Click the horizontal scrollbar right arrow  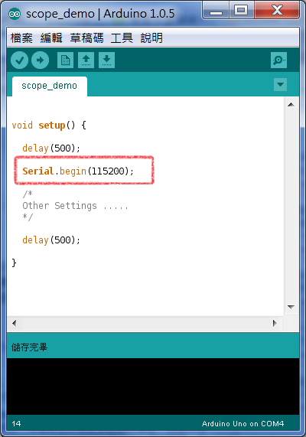tap(275, 323)
